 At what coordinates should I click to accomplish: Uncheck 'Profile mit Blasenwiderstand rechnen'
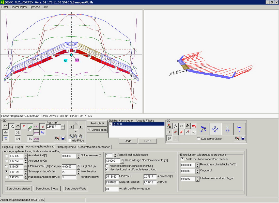click(182, 159)
